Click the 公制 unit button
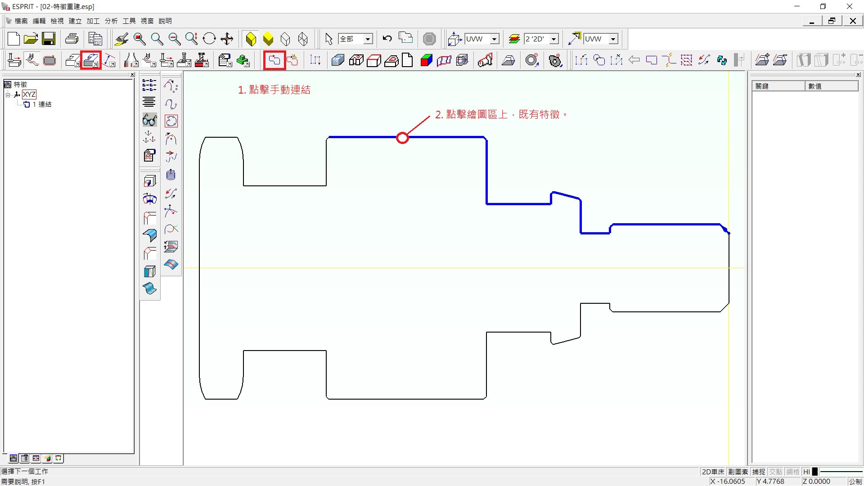The height and width of the screenshot is (486, 864). point(855,481)
